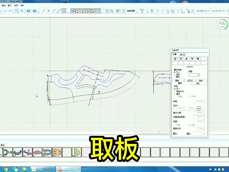229x172 pixels.
Task: Open the fourth menu in the menu bar
Action: [22, 5]
